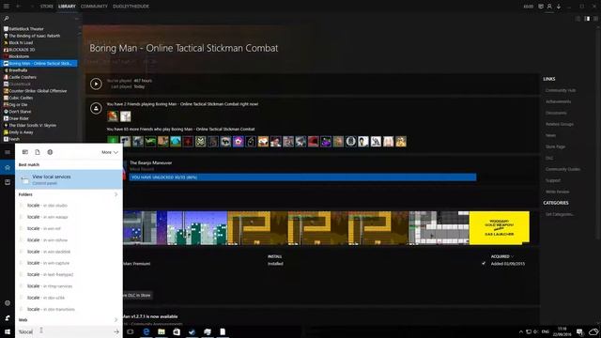Select Castle Crashers in the library list
Screen dimensions: 601x338
pyautogui.click(x=23, y=77)
